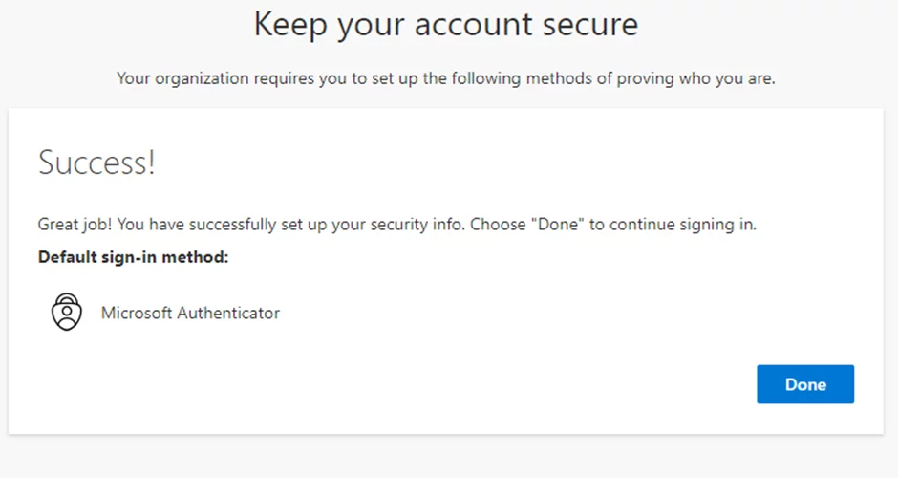The image size is (898, 478).
Task: Click the Default sign-in method label
Action: [x=133, y=257]
